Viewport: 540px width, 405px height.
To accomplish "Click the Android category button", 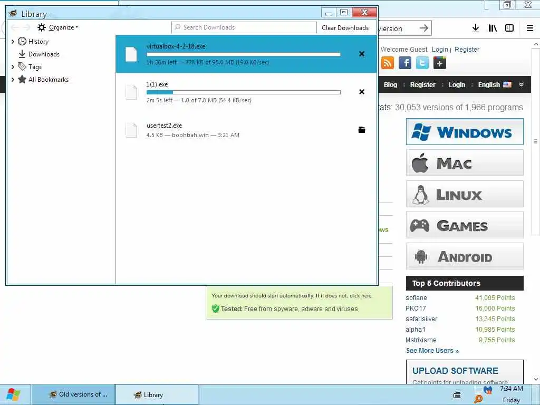I will click(x=465, y=256).
